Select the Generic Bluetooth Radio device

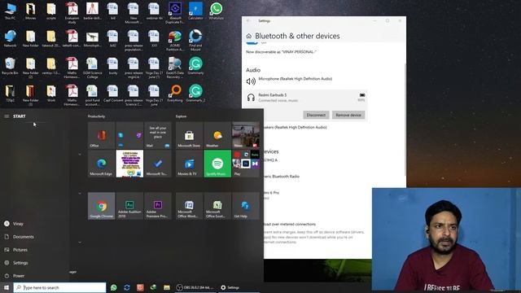click(x=282, y=177)
